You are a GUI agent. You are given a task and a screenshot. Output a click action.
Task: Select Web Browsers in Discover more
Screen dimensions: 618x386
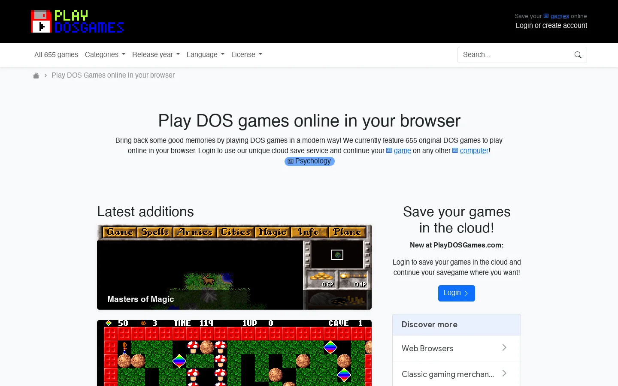(x=457, y=348)
